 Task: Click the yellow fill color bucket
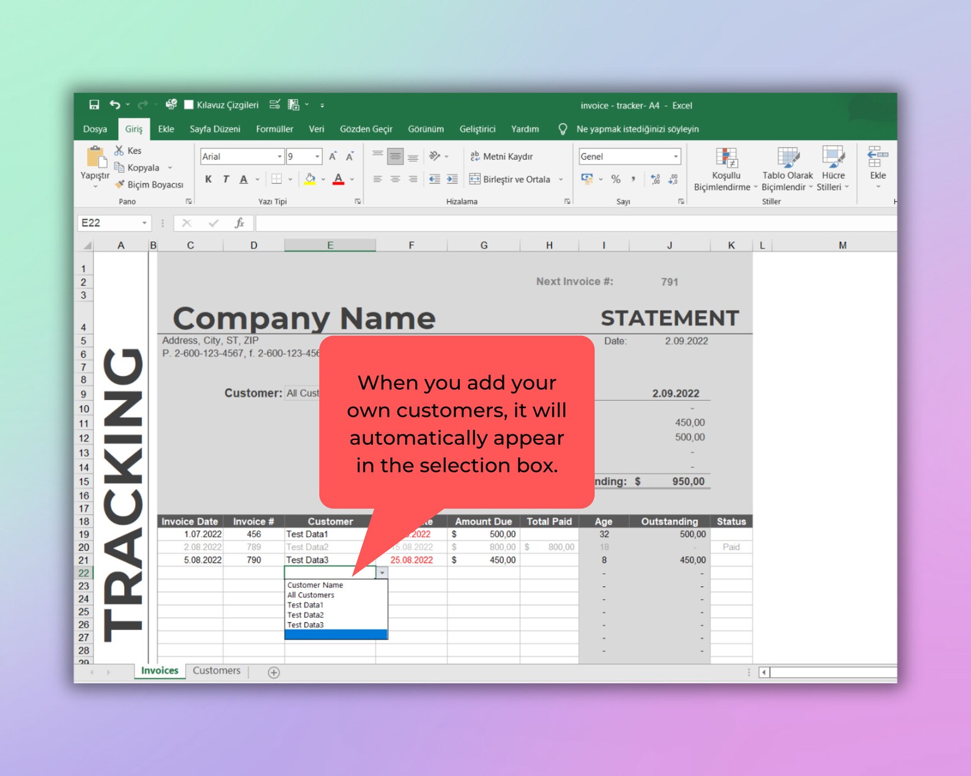(310, 179)
